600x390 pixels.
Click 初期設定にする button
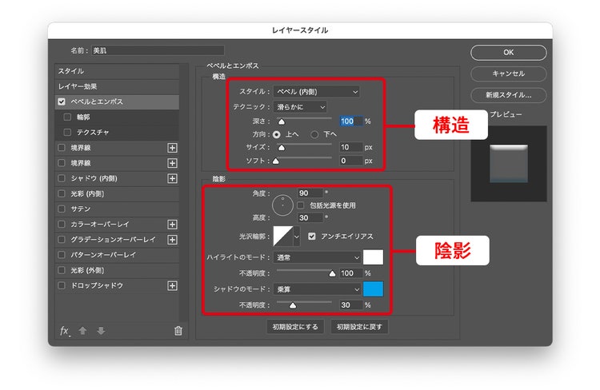point(295,327)
